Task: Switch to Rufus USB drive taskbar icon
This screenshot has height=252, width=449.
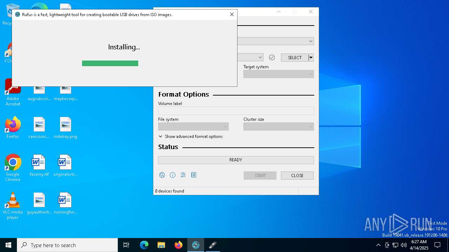Action: click(x=213, y=245)
